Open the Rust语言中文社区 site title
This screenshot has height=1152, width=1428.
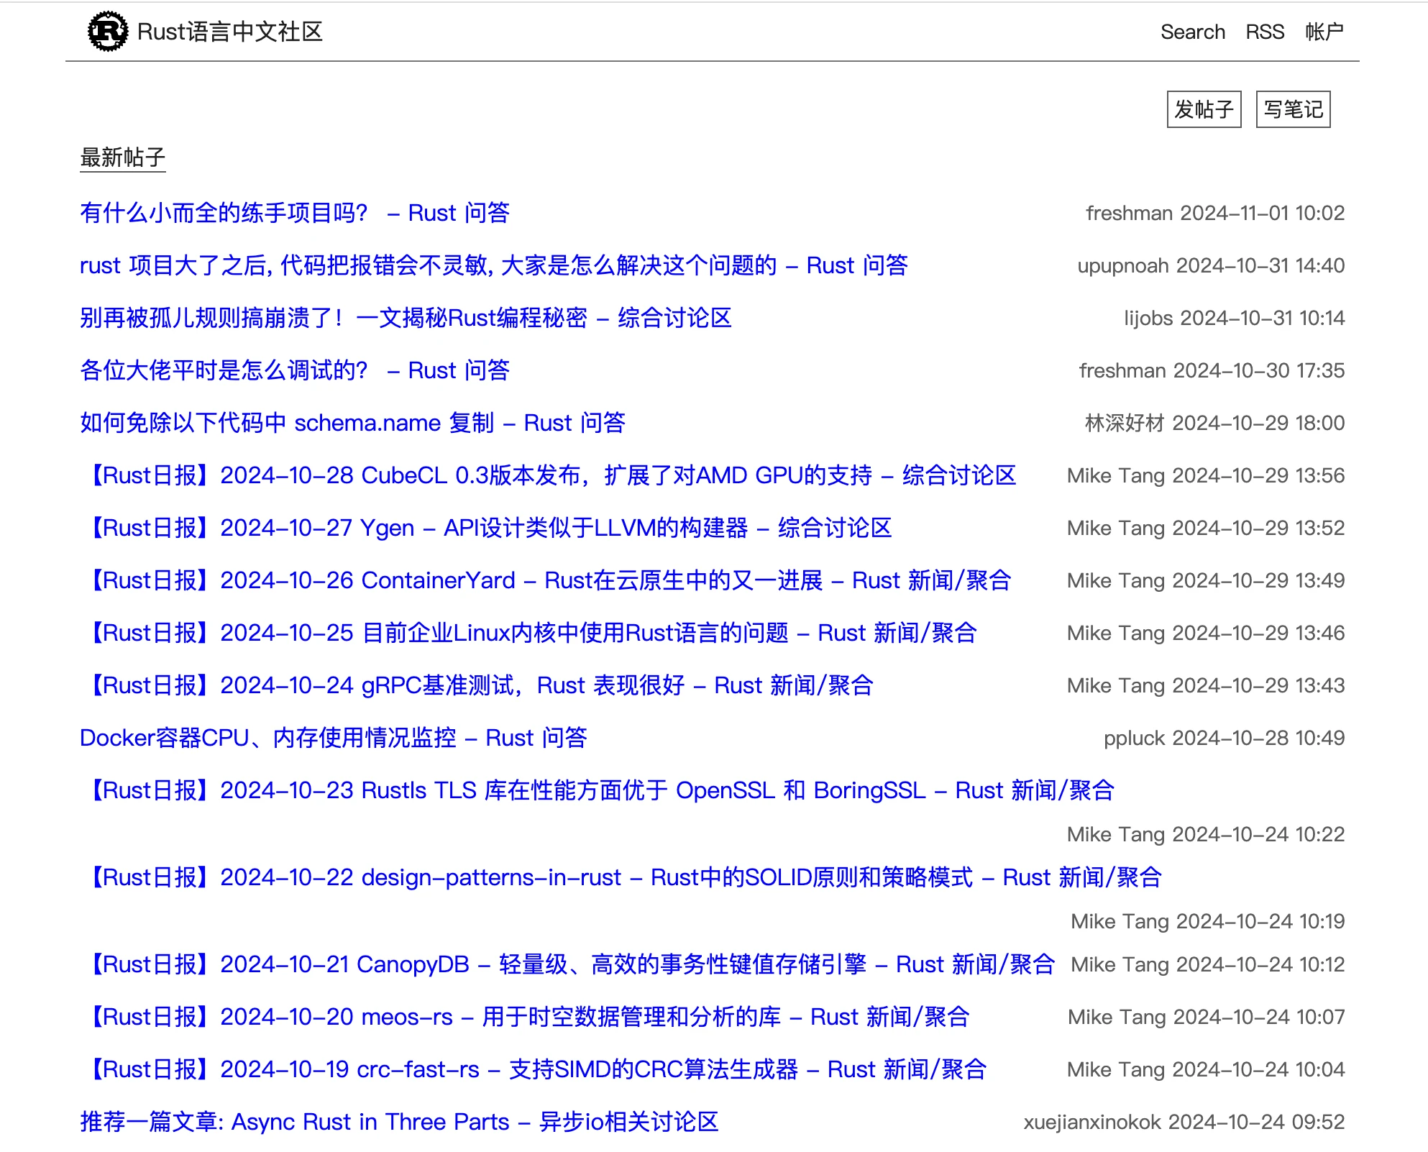coord(229,32)
